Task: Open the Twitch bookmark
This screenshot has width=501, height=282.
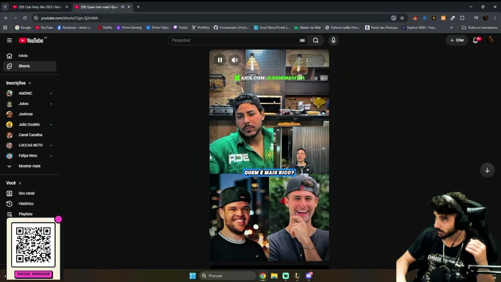Action: (x=180, y=27)
